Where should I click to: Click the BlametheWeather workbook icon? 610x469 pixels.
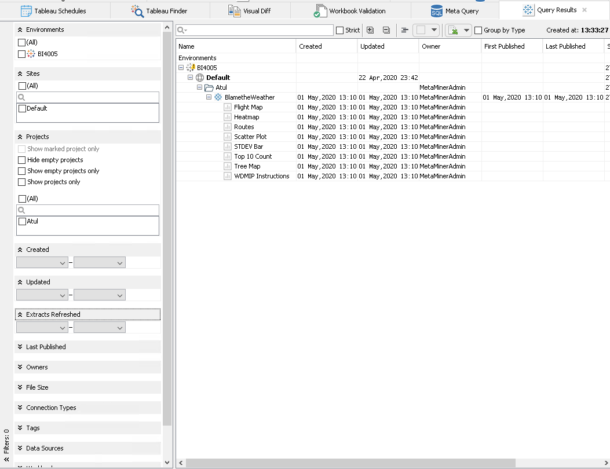[x=218, y=97]
